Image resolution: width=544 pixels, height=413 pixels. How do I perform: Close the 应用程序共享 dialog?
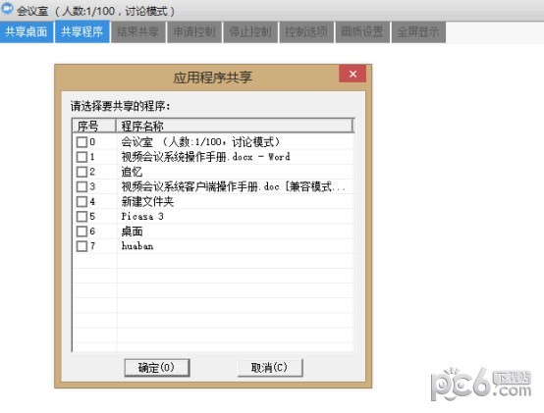tap(353, 74)
